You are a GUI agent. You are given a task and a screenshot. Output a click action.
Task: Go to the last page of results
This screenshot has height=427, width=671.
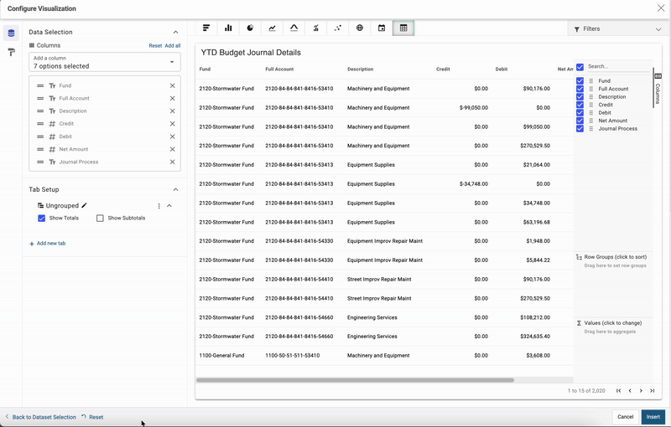pos(653,391)
